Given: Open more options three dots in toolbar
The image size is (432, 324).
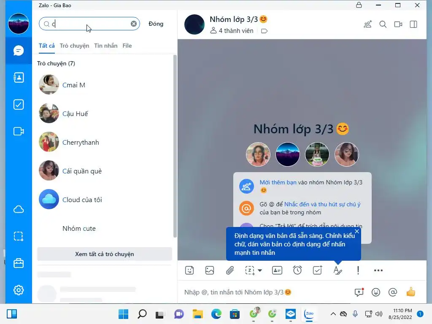Looking at the screenshot, I should pyautogui.click(x=378, y=270).
